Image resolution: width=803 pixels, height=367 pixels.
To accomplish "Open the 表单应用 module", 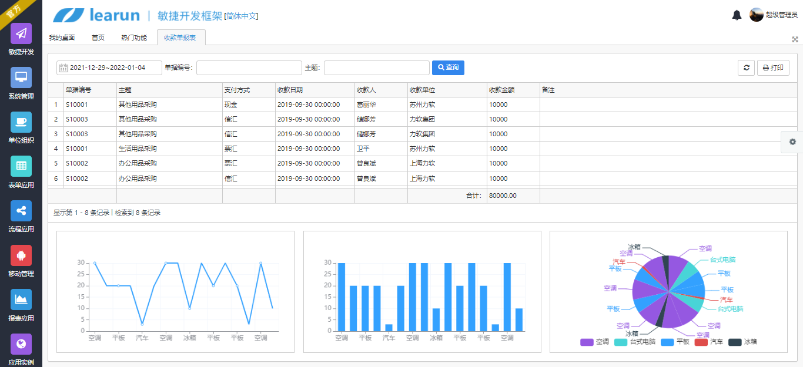I will 21,166.
